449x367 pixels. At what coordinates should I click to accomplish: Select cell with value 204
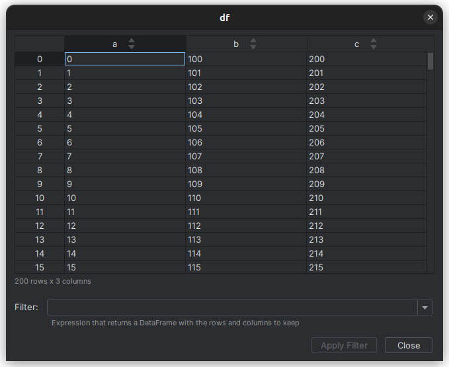367,114
